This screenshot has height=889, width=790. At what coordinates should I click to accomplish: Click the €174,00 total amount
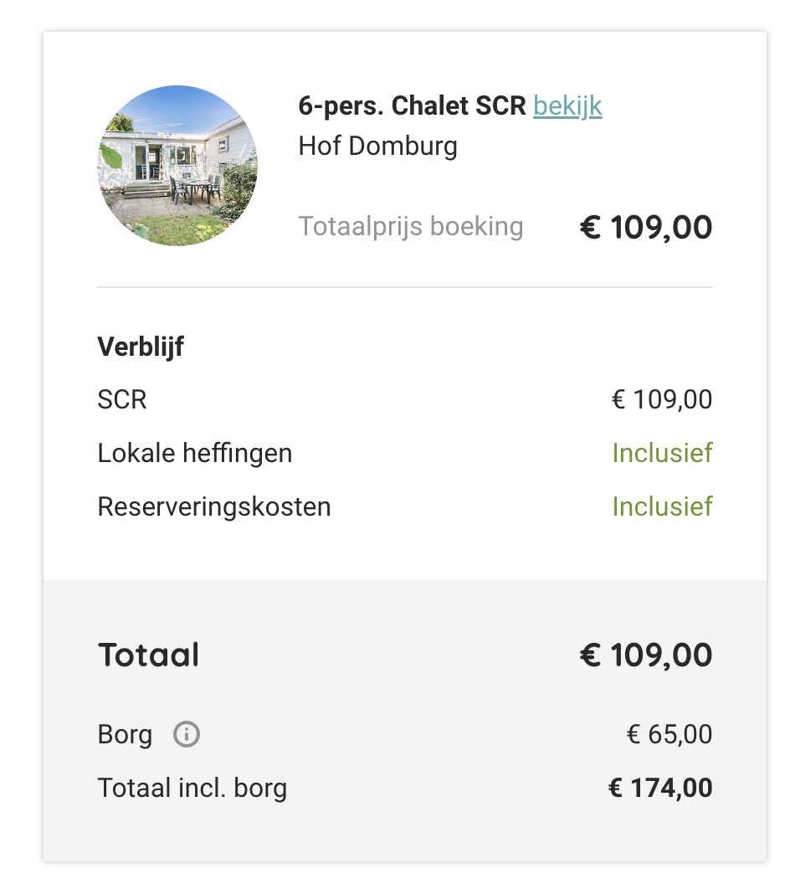pos(660,788)
